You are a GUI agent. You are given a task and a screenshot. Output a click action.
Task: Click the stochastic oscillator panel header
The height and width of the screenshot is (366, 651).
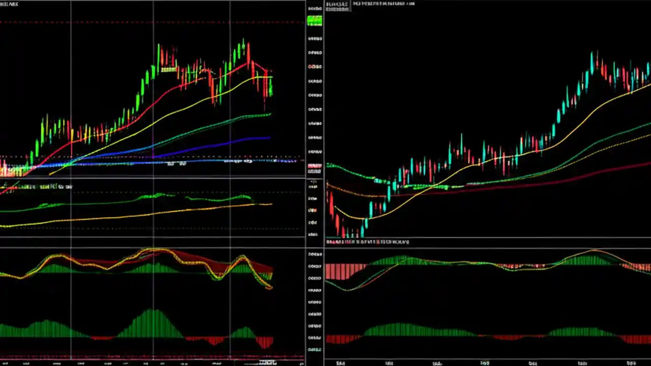tap(36, 187)
